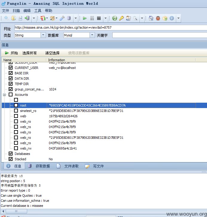Collapse the Accounts tree node

click(4, 95)
